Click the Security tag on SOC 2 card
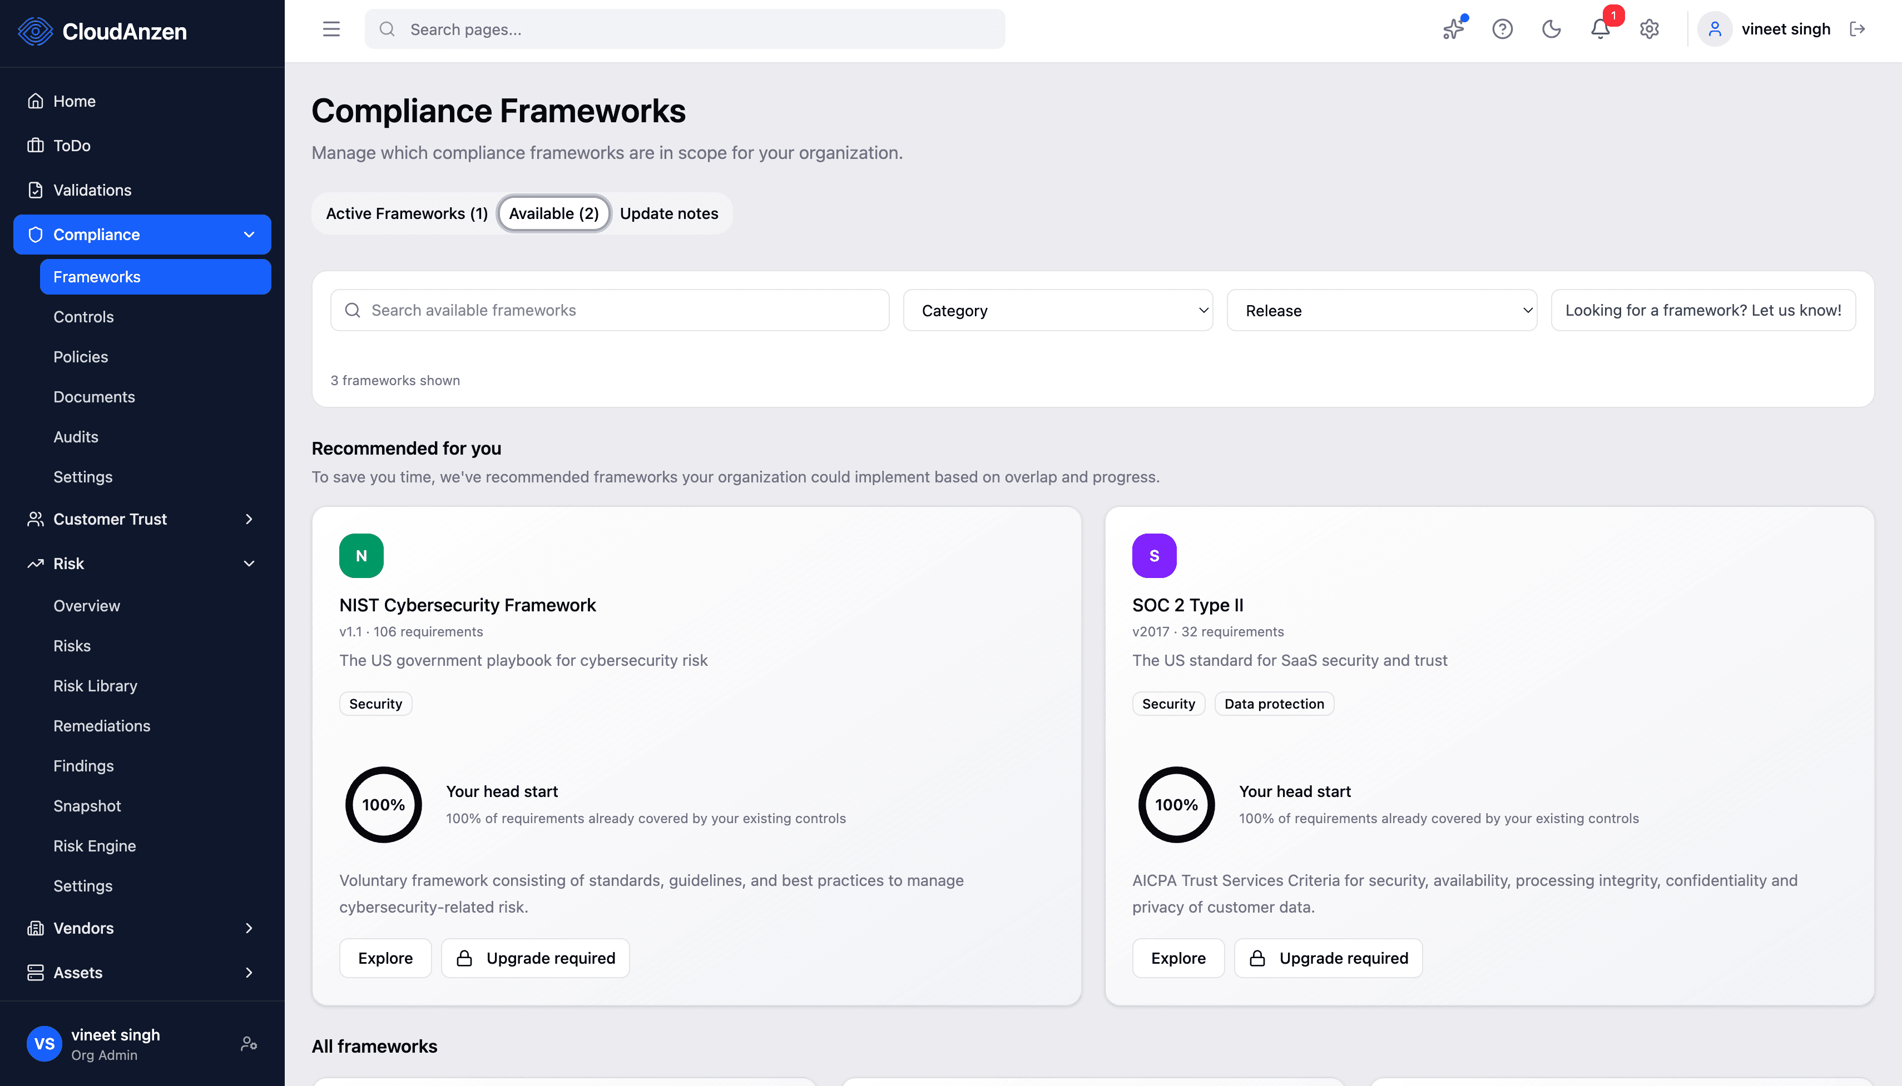 tap(1168, 704)
